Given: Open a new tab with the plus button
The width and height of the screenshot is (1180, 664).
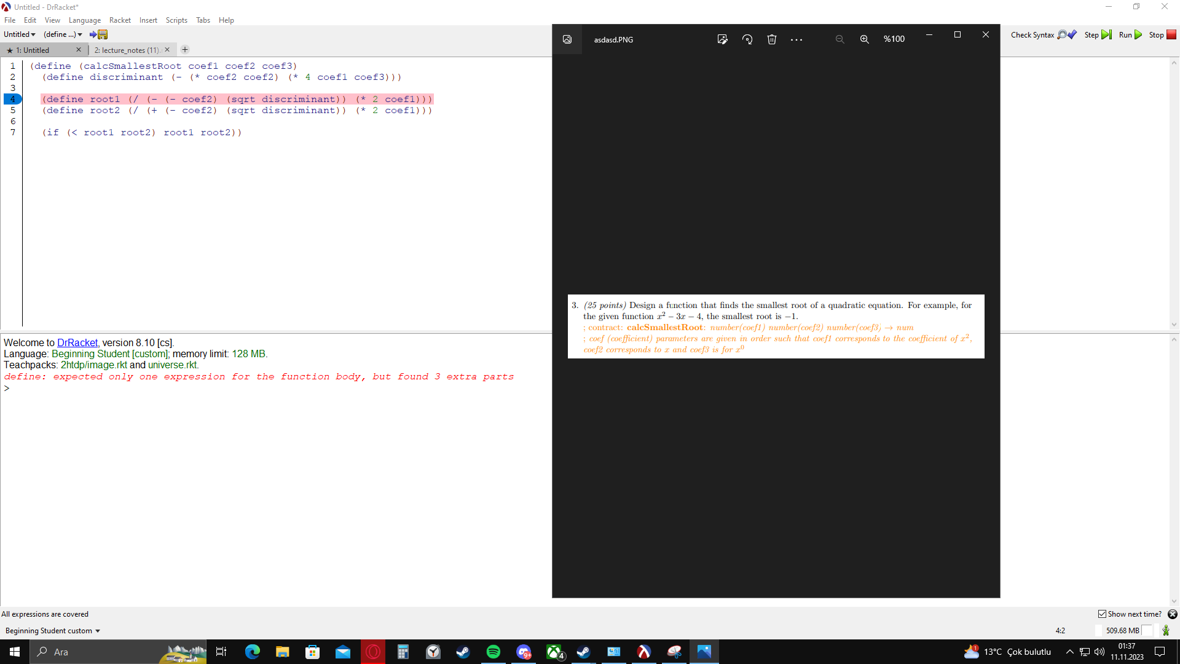Looking at the screenshot, I should click(x=185, y=49).
